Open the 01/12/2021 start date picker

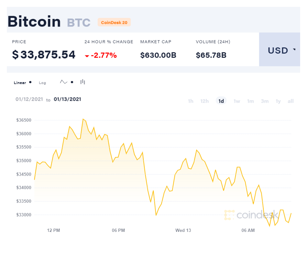[x=29, y=99]
